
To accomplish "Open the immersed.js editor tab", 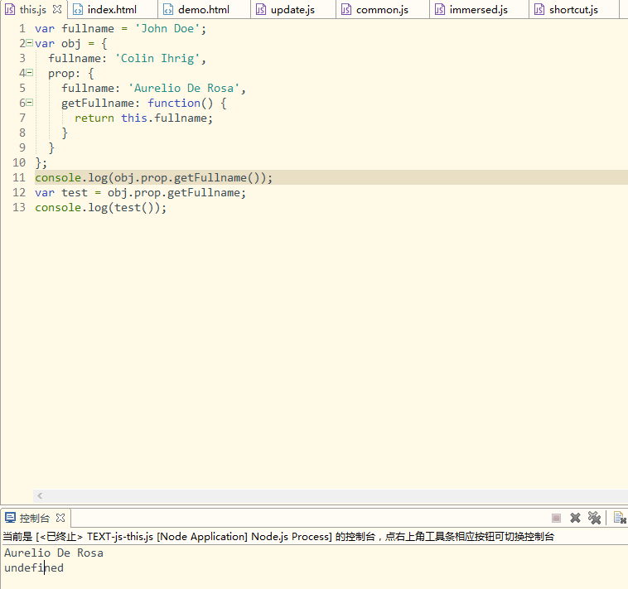I will (x=479, y=10).
